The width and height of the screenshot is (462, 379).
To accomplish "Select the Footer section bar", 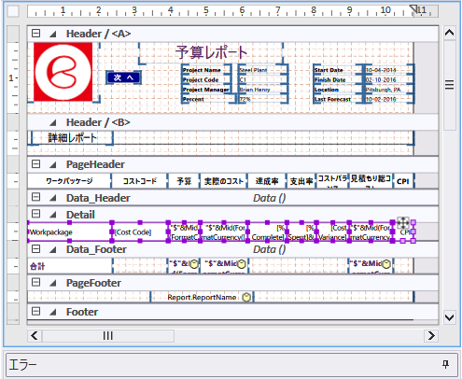I will (x=232, y=312).
